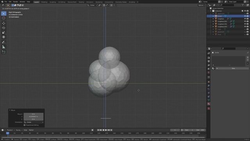Open the Orientation dropdown in Move panel
This screenshot has width=250, height=141.
pos(34,122)
